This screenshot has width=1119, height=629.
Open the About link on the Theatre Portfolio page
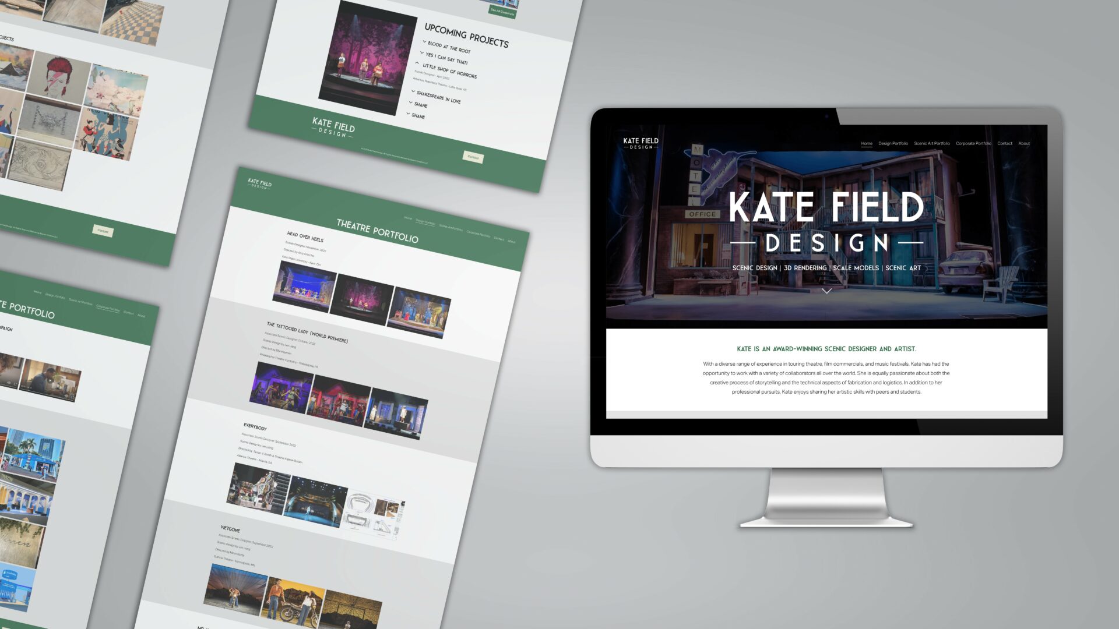pos(511,241)
